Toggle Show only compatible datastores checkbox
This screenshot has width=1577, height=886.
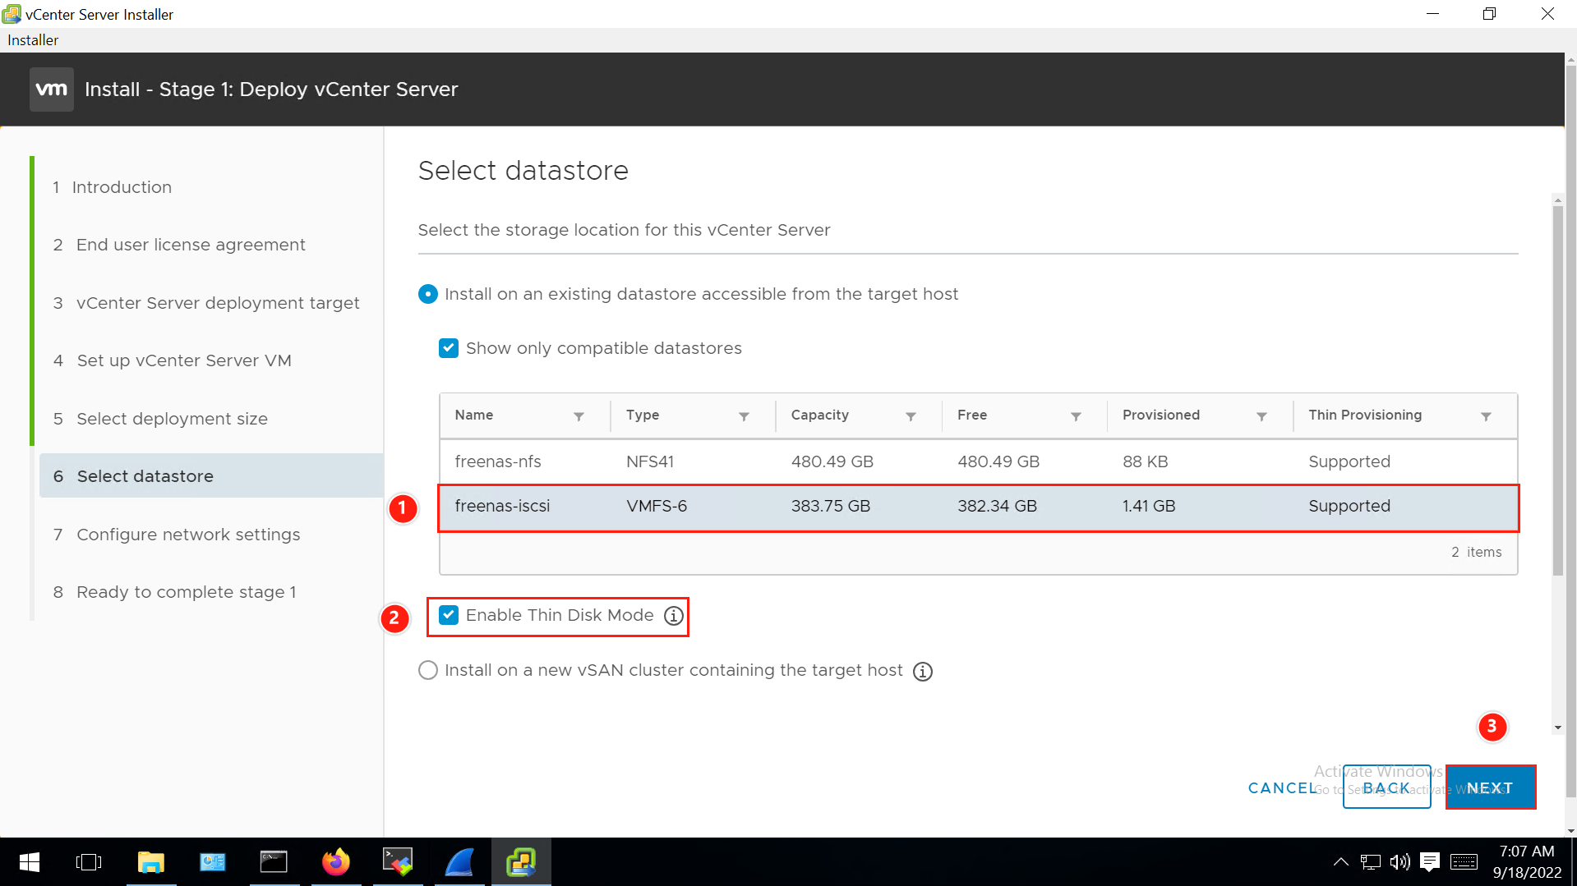(x=449, y=348)
